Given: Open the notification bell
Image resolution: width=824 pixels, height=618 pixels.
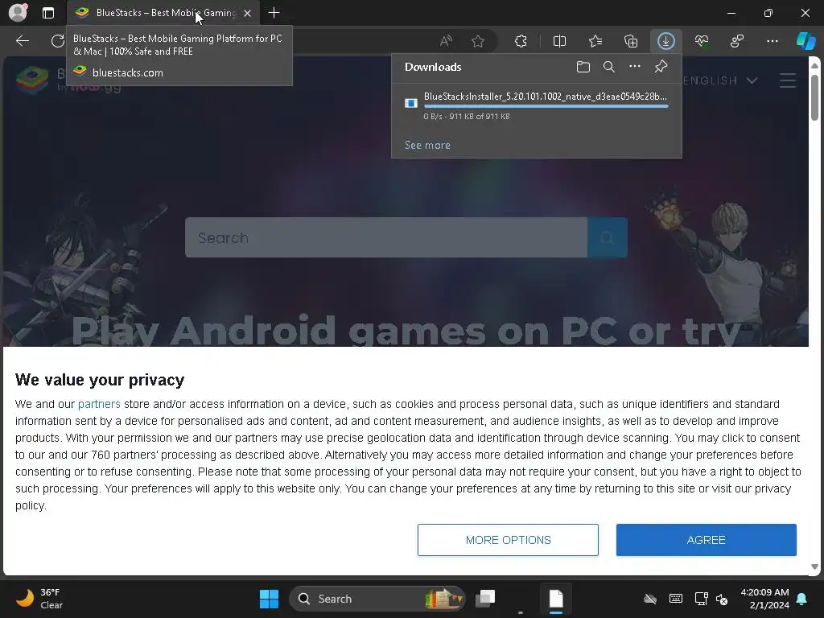Looking at the screenshot, I should [x=802, y=599].
